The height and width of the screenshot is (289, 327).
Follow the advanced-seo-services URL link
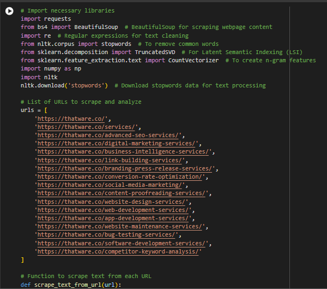(108, 135)
